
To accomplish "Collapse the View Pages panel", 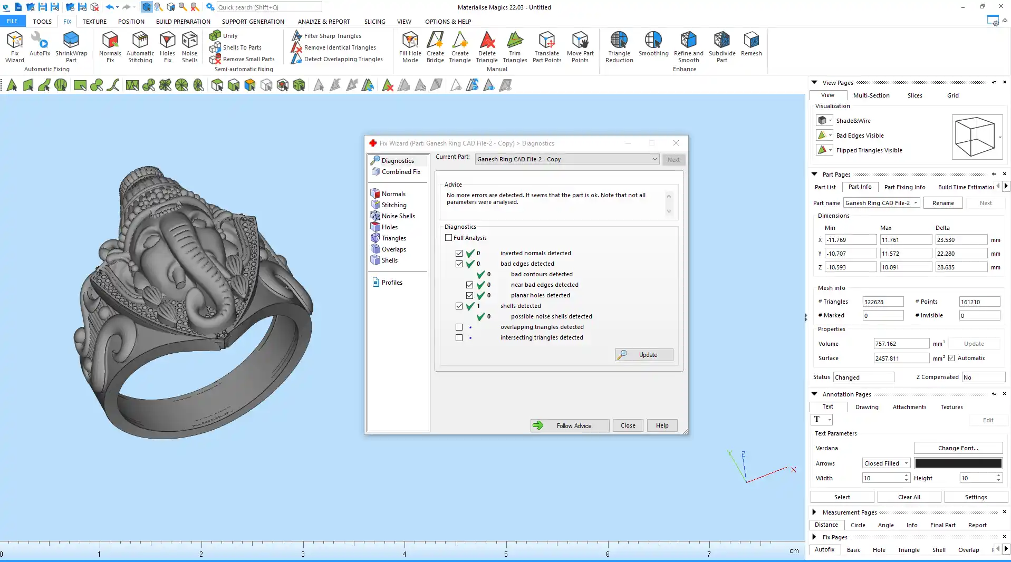I will tap(814, 82).
